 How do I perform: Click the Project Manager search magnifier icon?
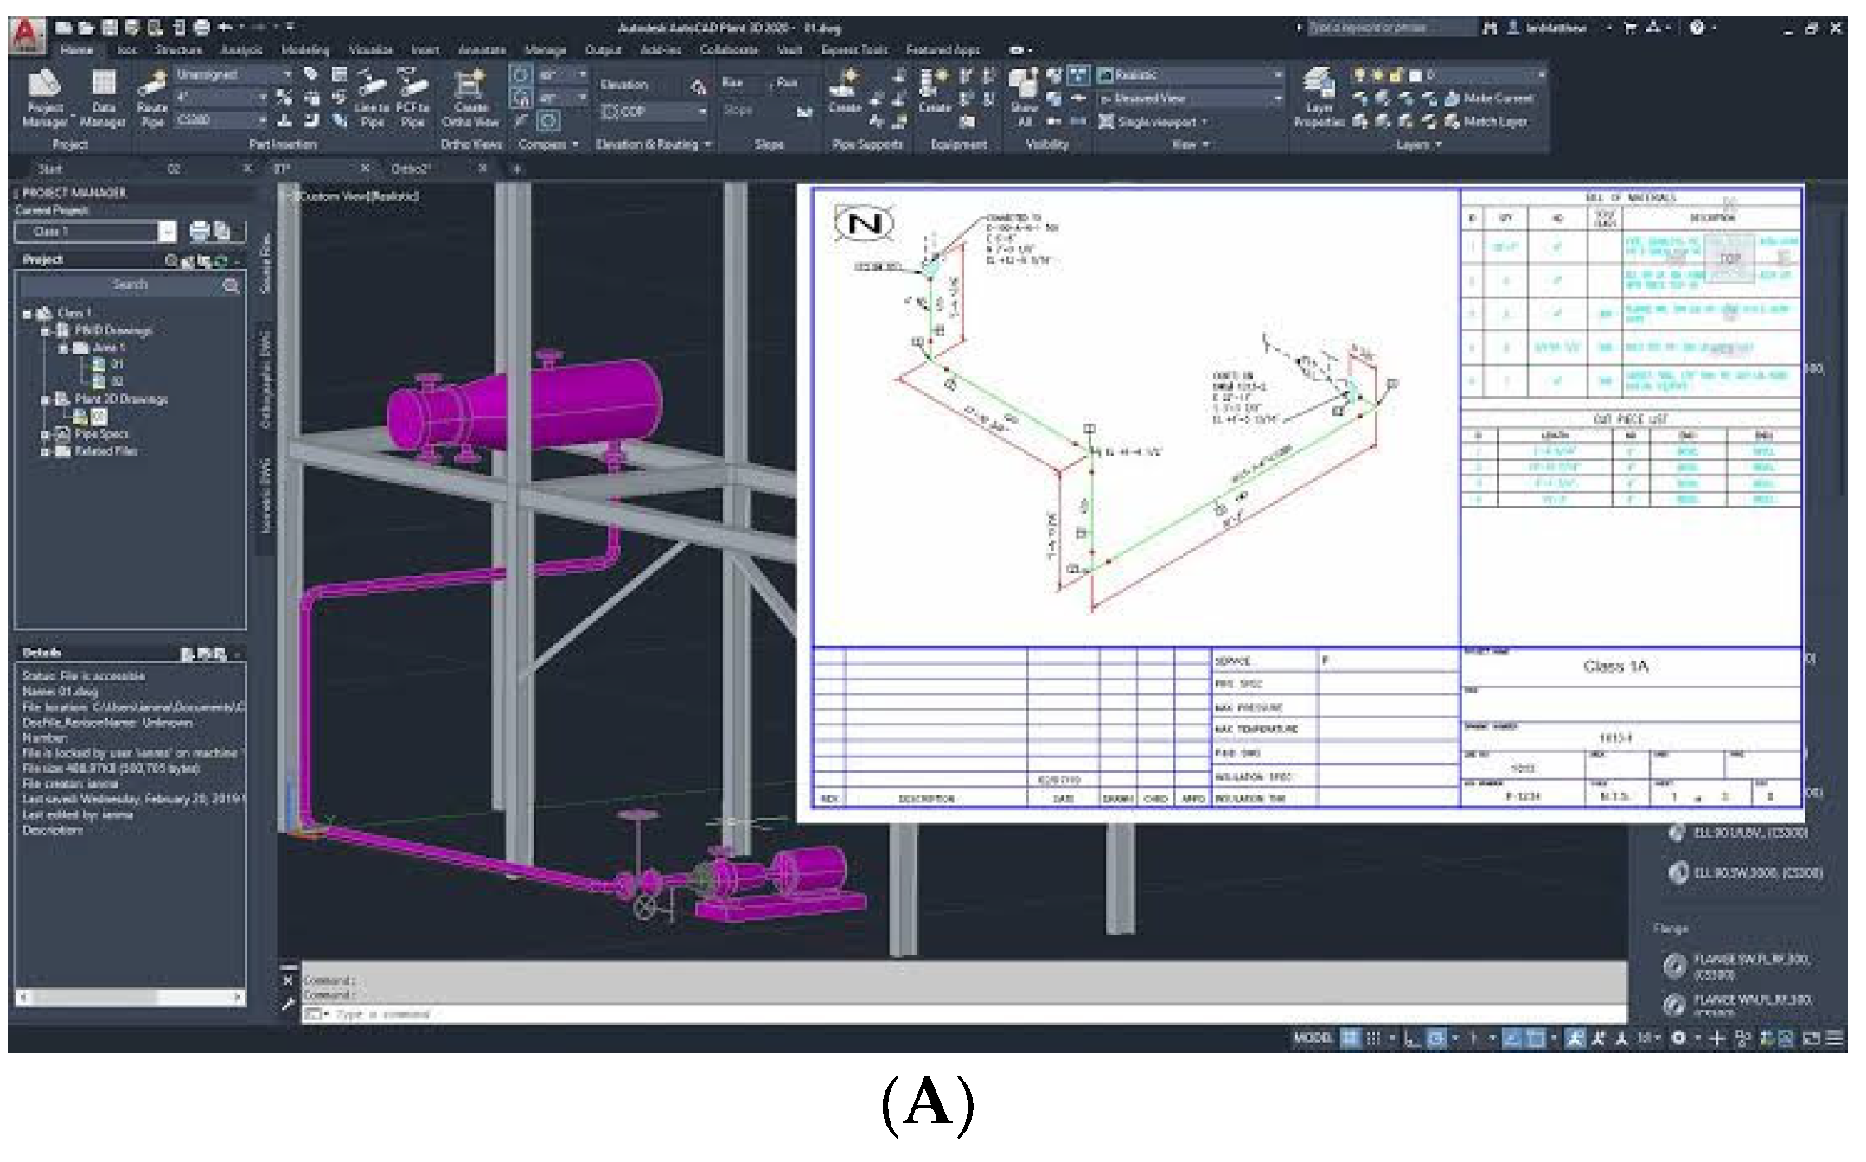click(231, 285)
